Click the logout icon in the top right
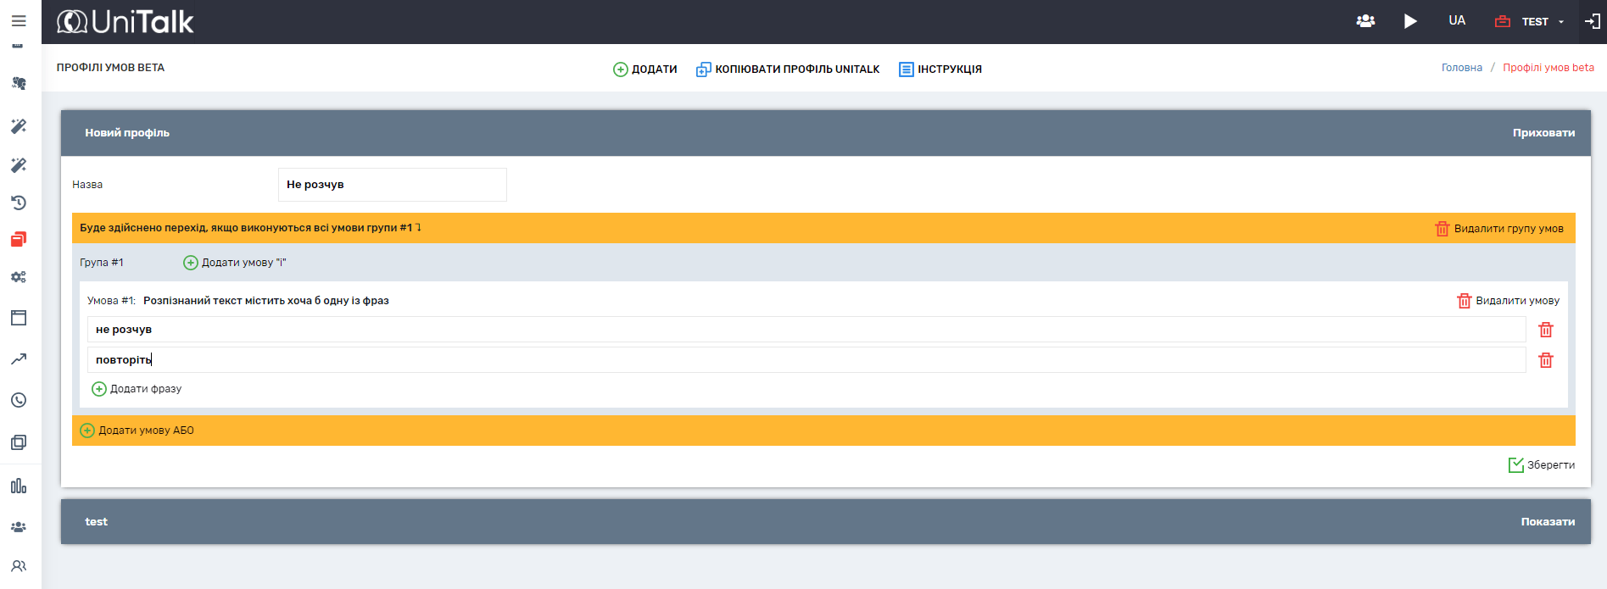 click(1592, 21)
